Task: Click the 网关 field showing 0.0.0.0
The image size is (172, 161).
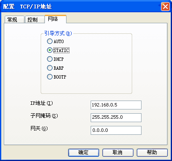Action: 116,130
